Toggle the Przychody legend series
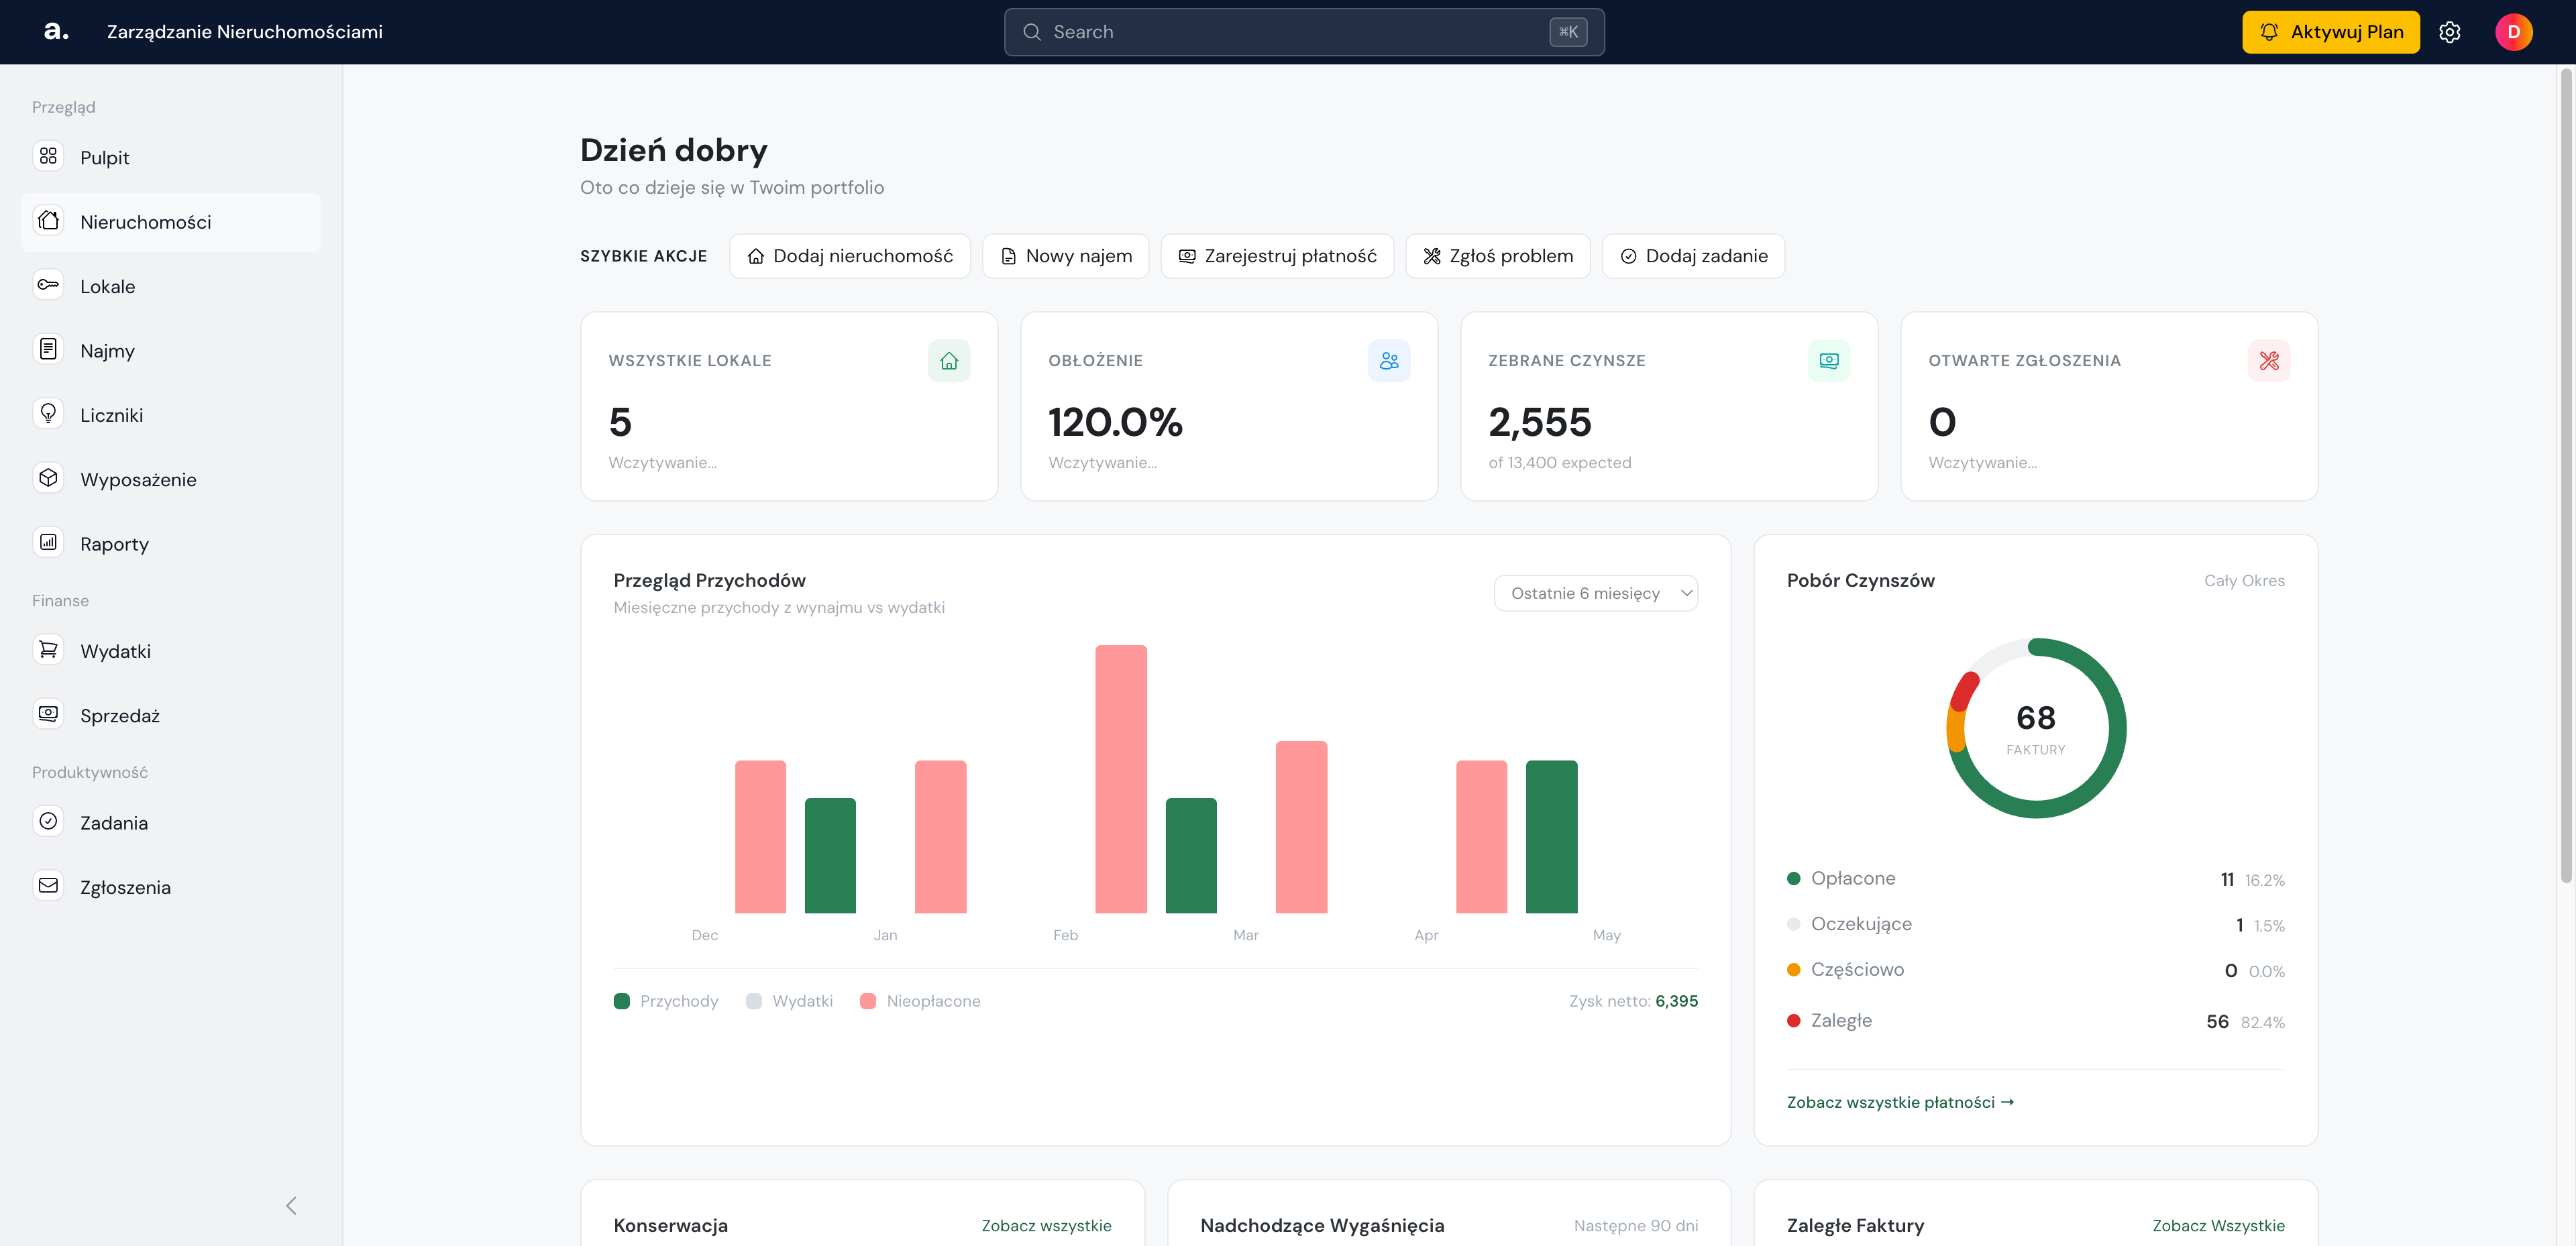This screenshot has height=1246, width=2576. [666, 1001]
